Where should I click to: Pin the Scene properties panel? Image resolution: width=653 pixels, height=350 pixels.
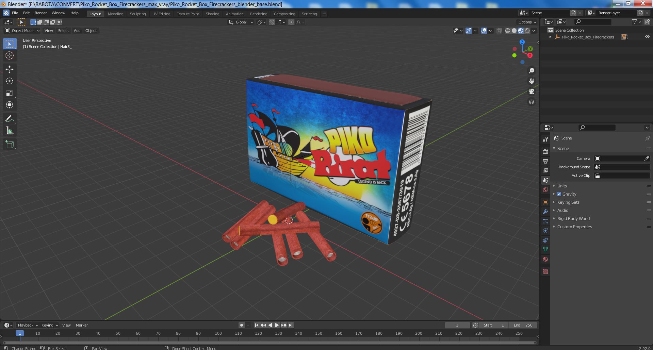[647, 138]
